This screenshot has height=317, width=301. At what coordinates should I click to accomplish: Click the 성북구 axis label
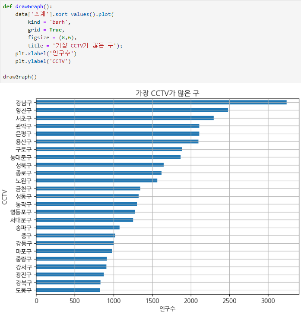[24, 165]
